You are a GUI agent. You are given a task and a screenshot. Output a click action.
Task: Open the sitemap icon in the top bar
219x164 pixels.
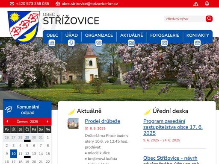(x=196, y=4)
